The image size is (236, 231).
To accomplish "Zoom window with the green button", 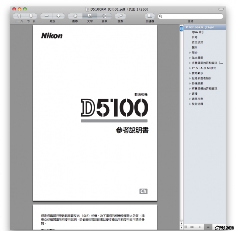I will click(x=25, y=9).
